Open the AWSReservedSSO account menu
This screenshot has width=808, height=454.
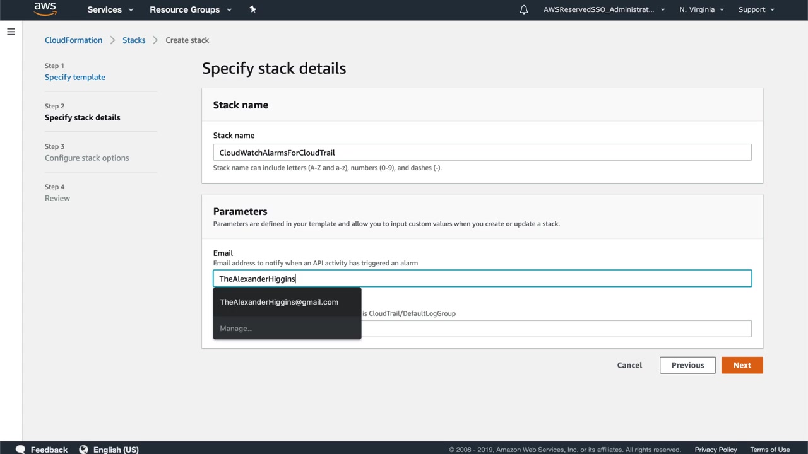(x=603, y=9)
